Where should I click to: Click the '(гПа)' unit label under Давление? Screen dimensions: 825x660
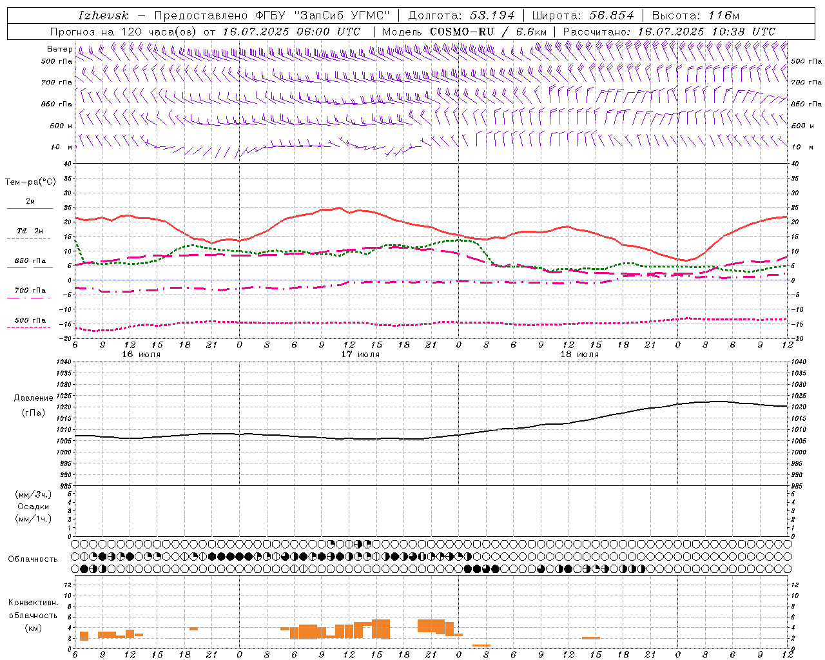[x=34, y=412]
